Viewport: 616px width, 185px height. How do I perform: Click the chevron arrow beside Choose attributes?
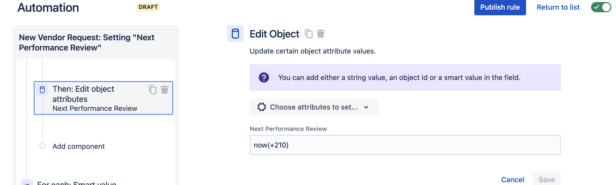coord(366,107)
